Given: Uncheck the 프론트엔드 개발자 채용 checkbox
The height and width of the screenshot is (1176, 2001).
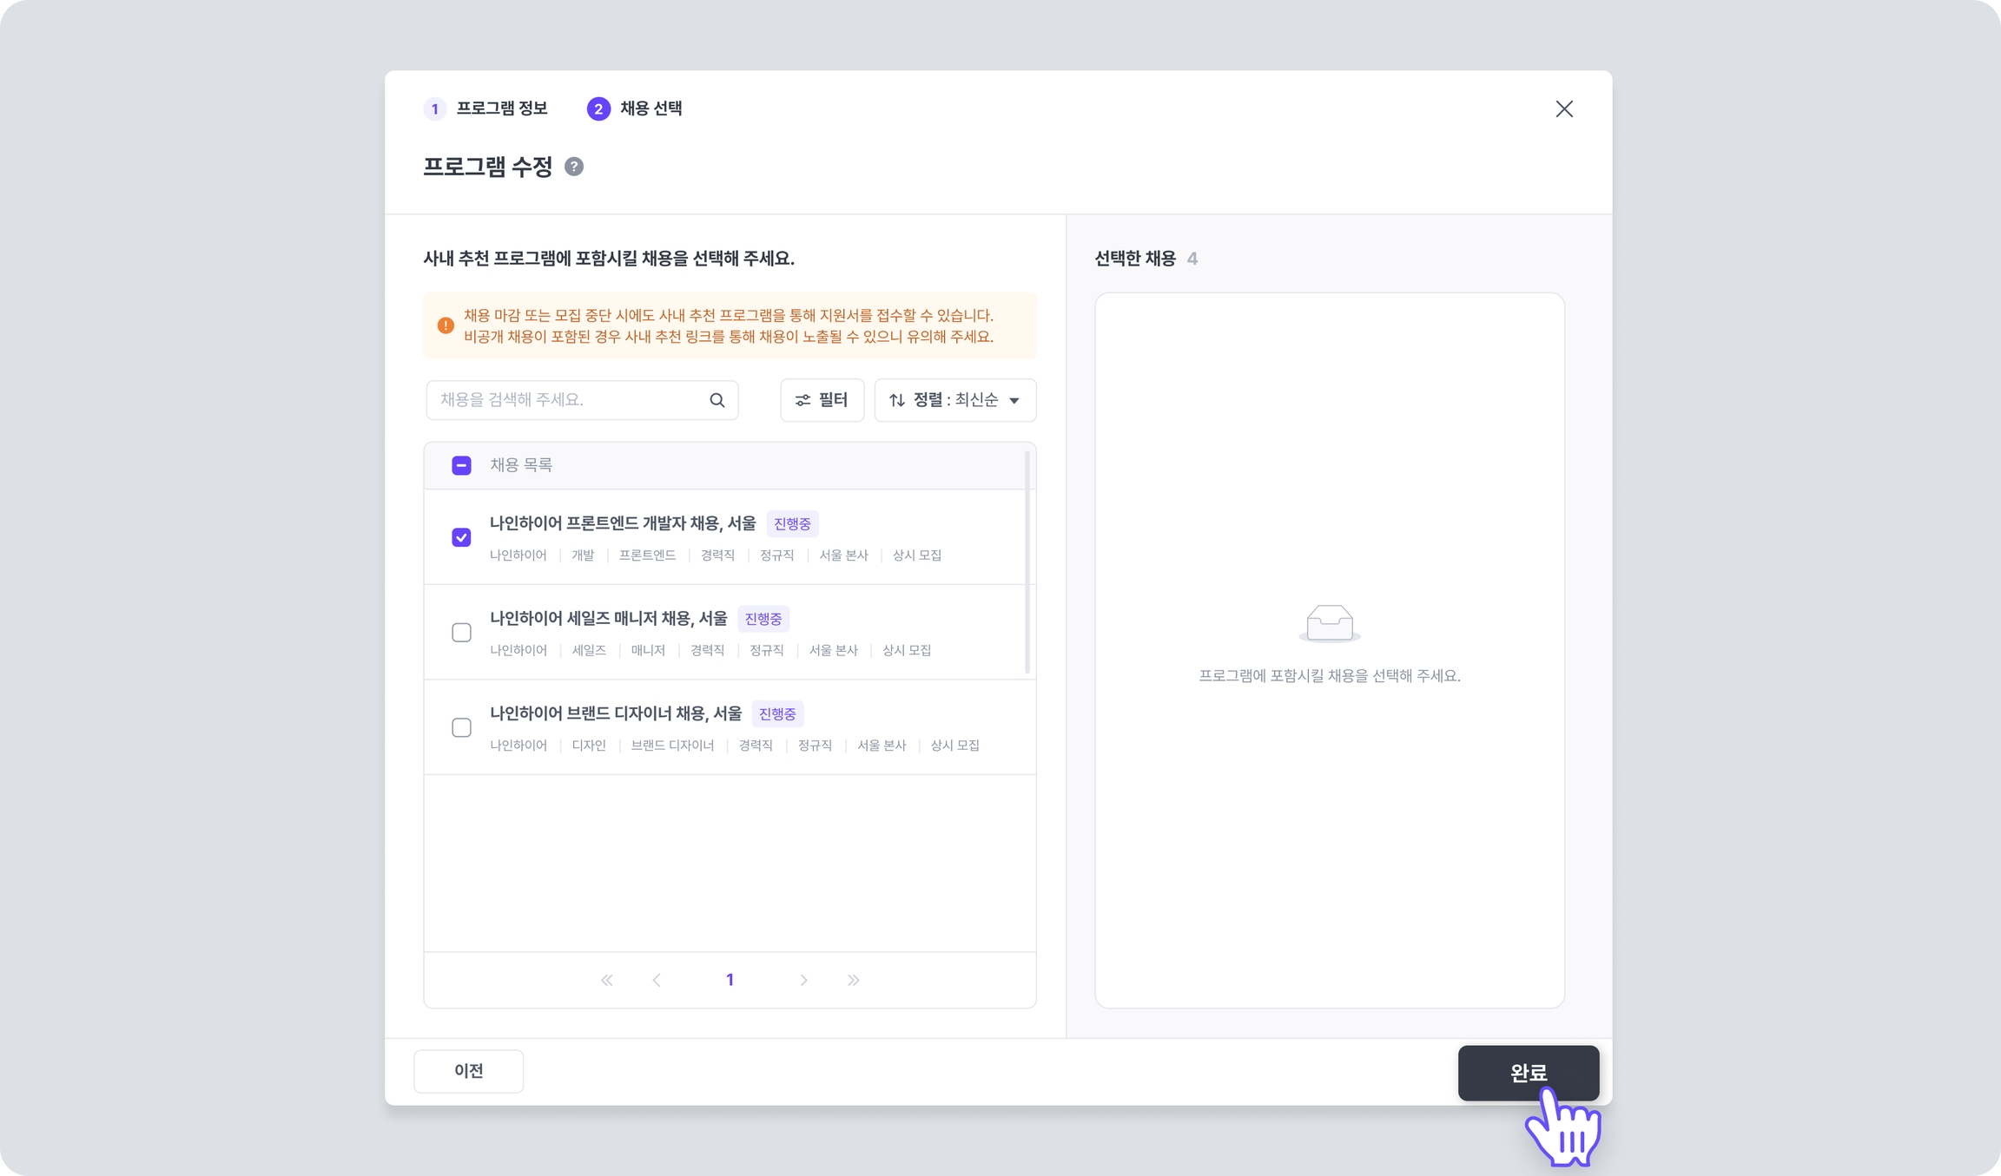Looking at the screenshot, I should [x=461, y=537].
